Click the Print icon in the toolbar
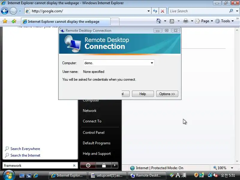240x180 pixels. click(x=185, y=21)
